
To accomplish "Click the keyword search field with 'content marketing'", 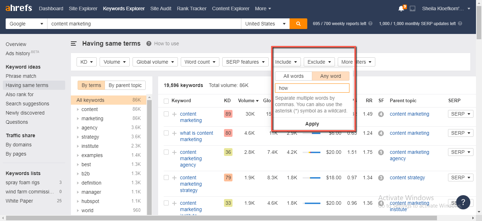I will coord(144,24).
